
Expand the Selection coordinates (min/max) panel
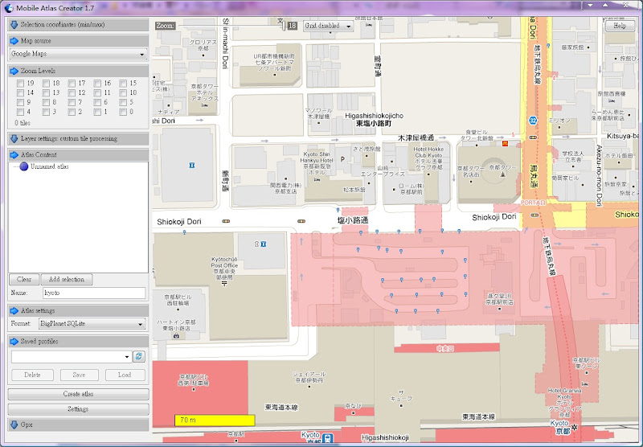78,25
